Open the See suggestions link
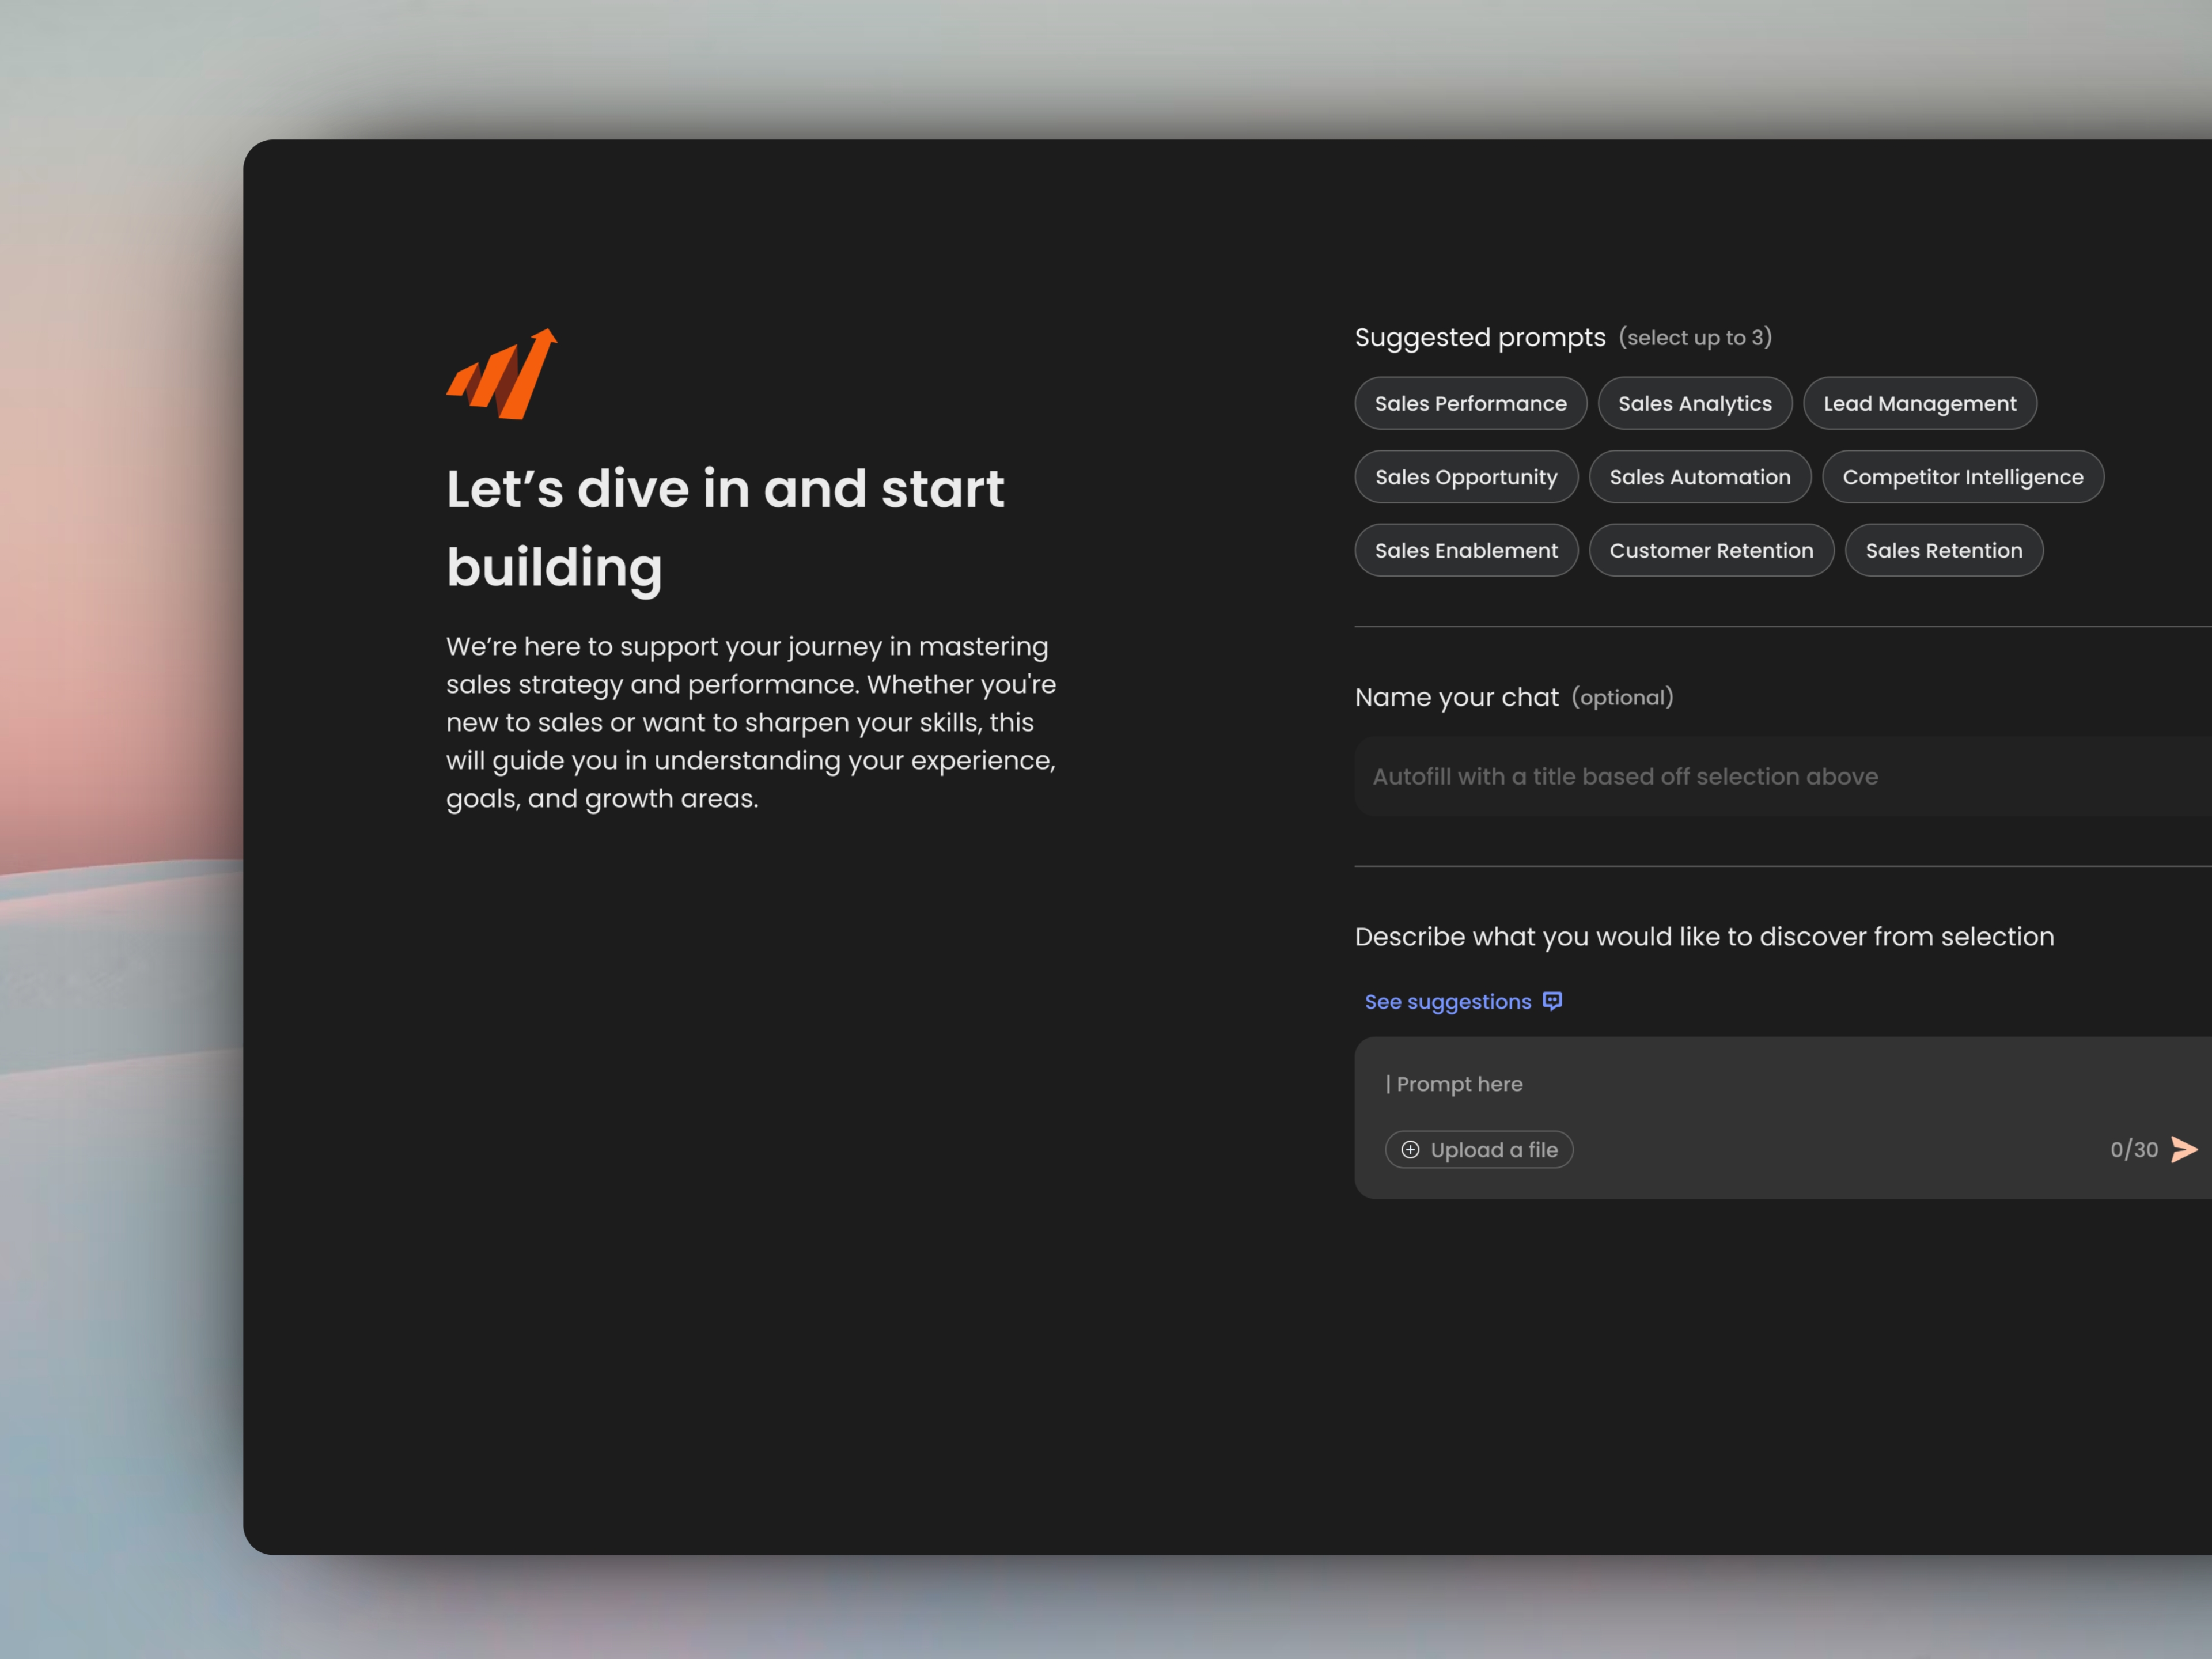This screenshot has height=1659, width=2212. click(1447, 1002)
